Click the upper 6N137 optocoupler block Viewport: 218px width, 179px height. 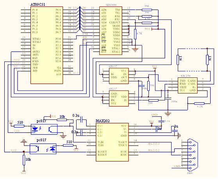pos(119,76)
